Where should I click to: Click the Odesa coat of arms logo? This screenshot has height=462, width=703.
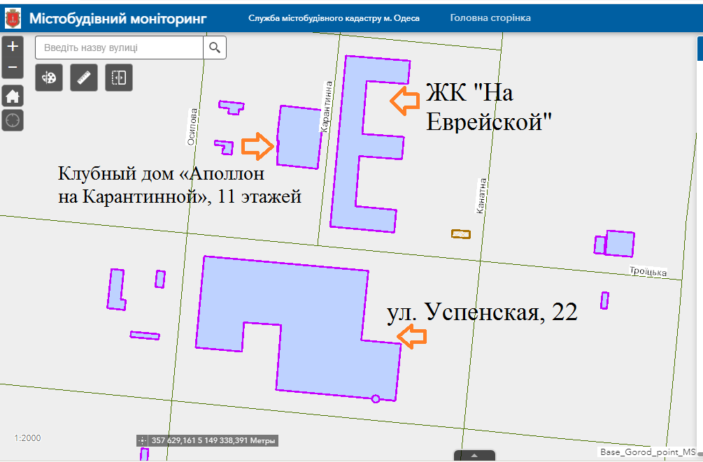[x=13, y=17]
